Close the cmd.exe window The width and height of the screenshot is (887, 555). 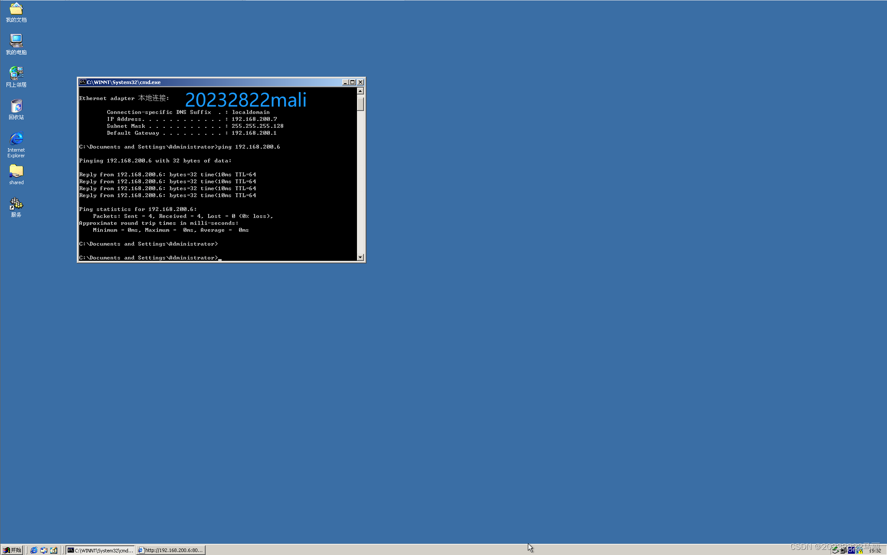click(x=360, y=82)
